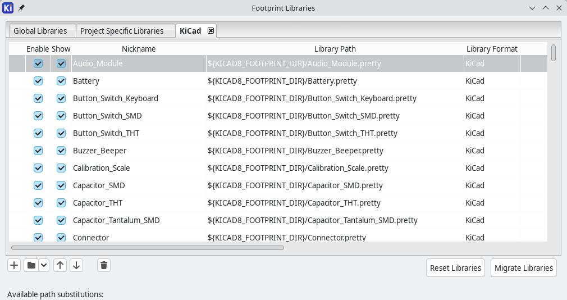The width and height of the screenshot is (567, 300).
Task: Browse for library using folder icon
Action: 31,265
